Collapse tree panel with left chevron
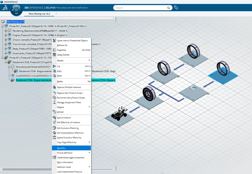This screenshot has width=252, height=174. coord(114,18)
